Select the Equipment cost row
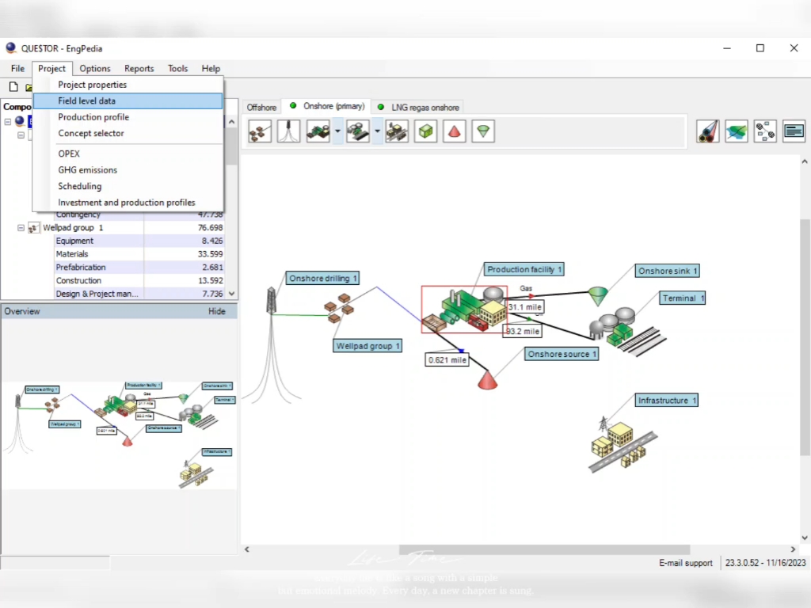 pos(139,241)
